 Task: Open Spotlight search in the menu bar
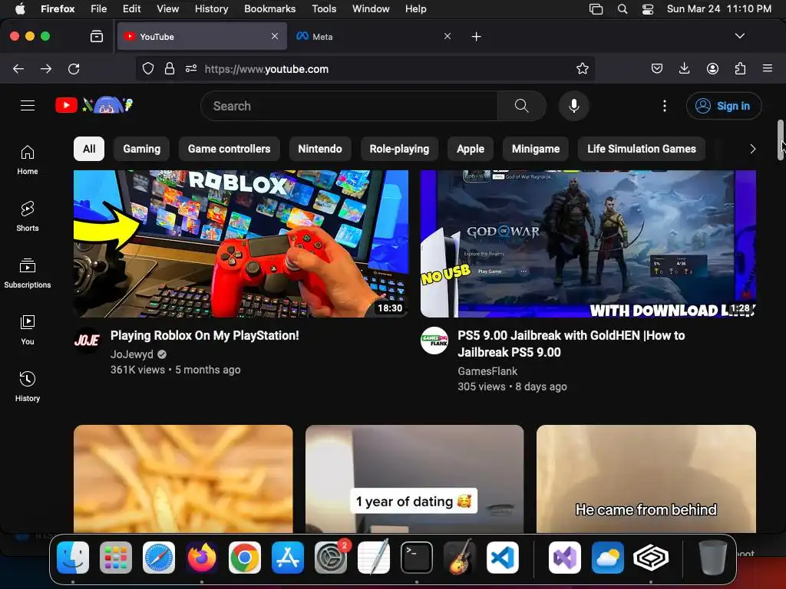click(x=622, y=8)
